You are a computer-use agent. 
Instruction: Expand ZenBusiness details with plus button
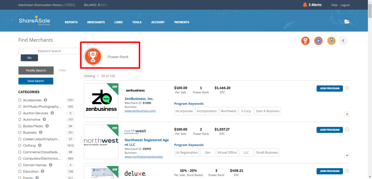pos(347,114)
